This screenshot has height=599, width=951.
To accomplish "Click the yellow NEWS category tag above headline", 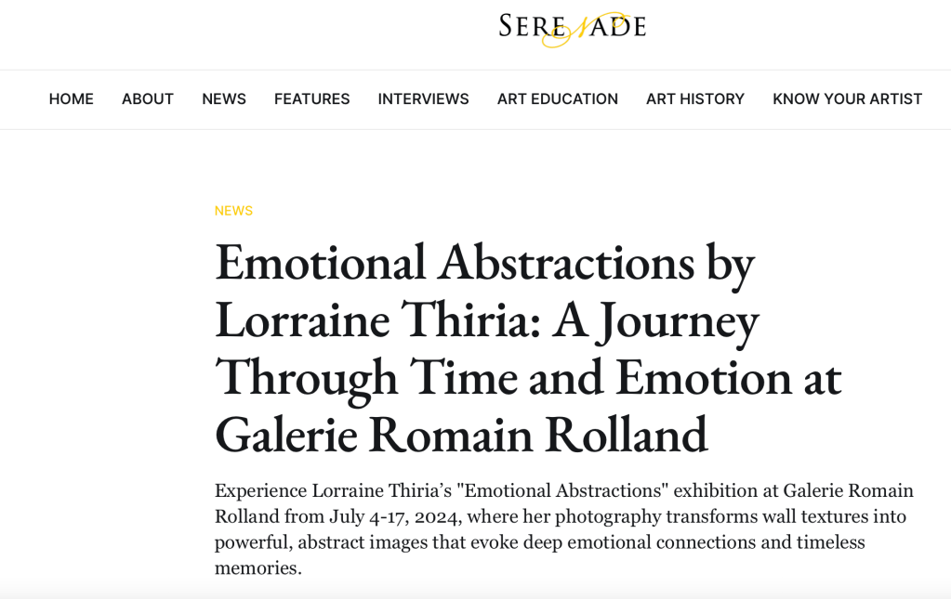I will (233, 211).
